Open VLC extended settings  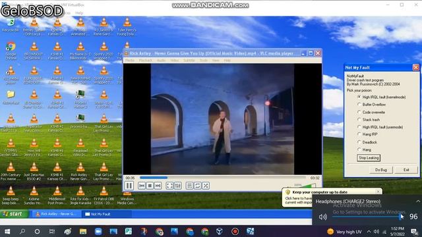(x=177, y=186)
